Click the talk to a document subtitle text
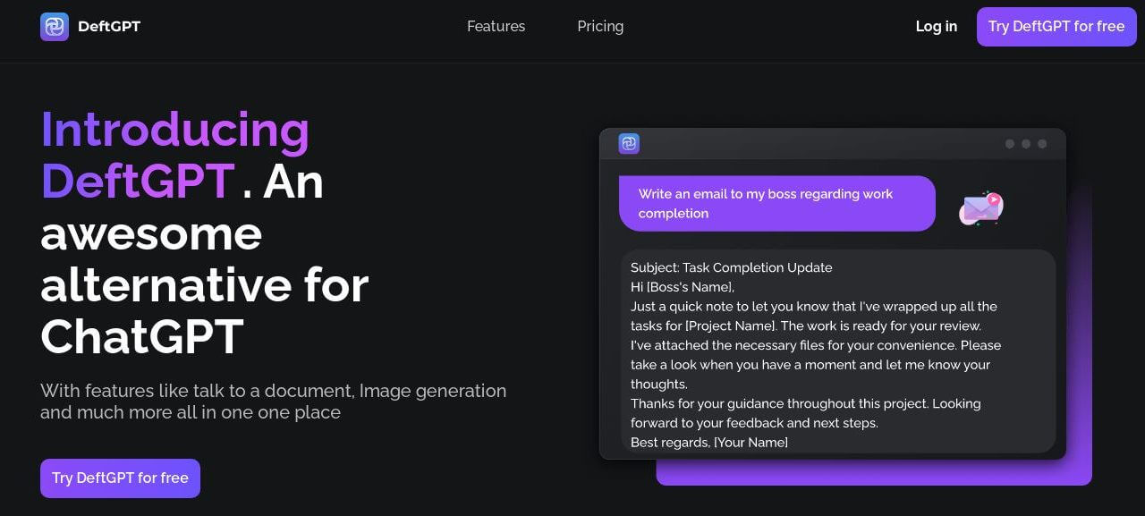The width and height of the screenshot is (1145, 516). point(273,402)
